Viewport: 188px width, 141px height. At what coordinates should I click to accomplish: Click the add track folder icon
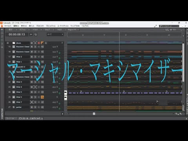(x=36, y=34)
